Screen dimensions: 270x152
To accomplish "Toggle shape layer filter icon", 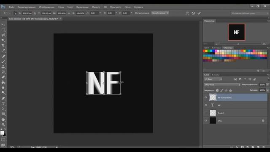I will click(x=250, y=79).
